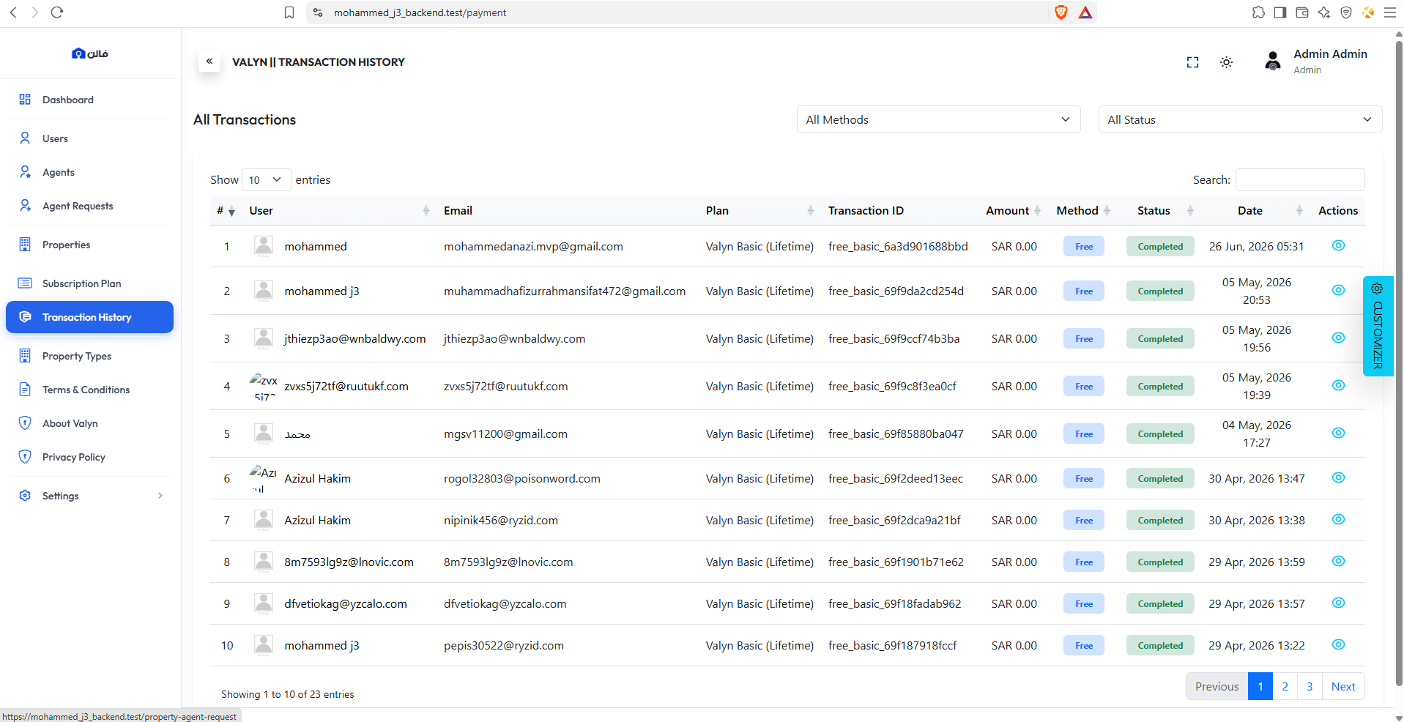Go to the Next page of transactions
Viewport: 1404px width, 722px height.
[x=1343, y=686]
